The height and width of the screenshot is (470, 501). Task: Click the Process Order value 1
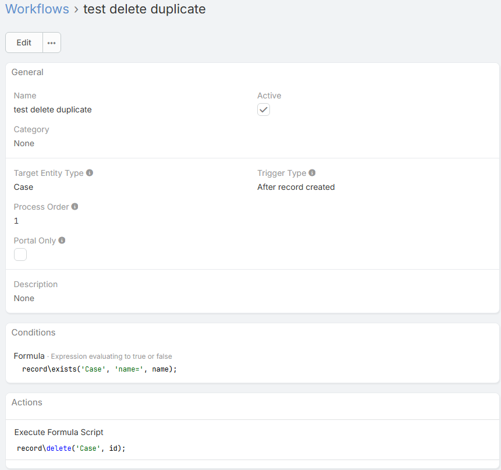pyautogui.click(x=16, y=221)
